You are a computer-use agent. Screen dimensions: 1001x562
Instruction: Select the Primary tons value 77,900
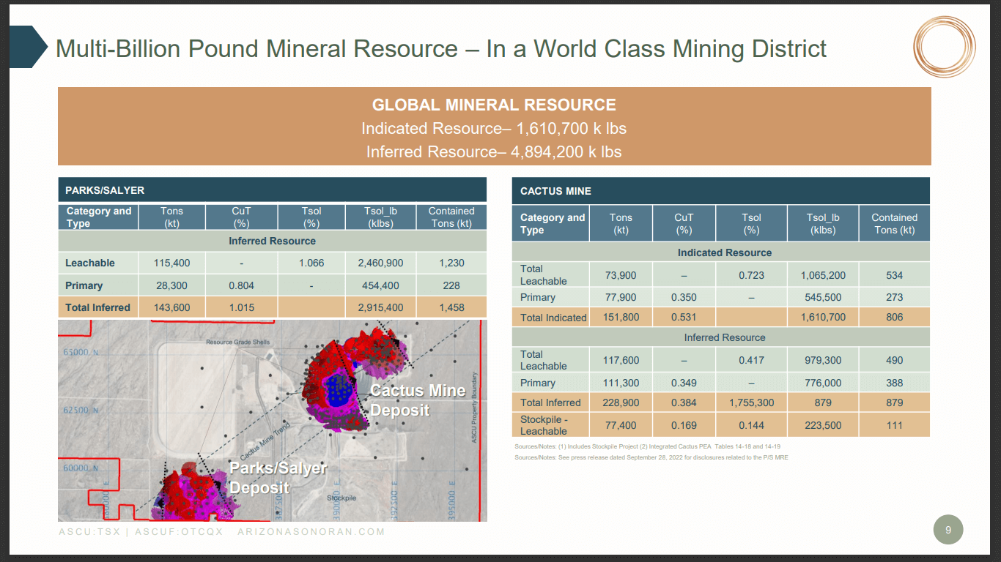(621, 298)
